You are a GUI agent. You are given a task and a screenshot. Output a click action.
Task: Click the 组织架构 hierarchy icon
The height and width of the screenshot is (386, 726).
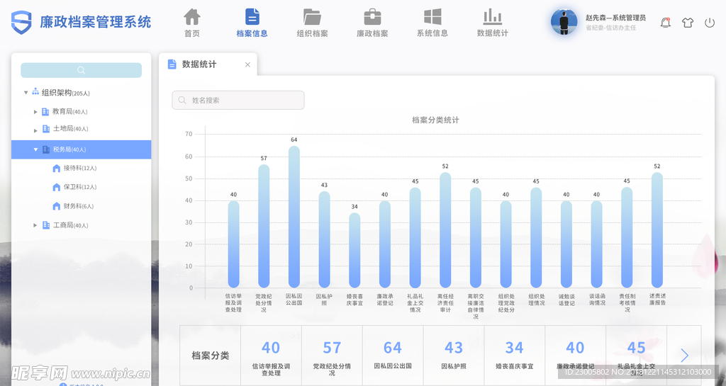(x=35, y=92)
